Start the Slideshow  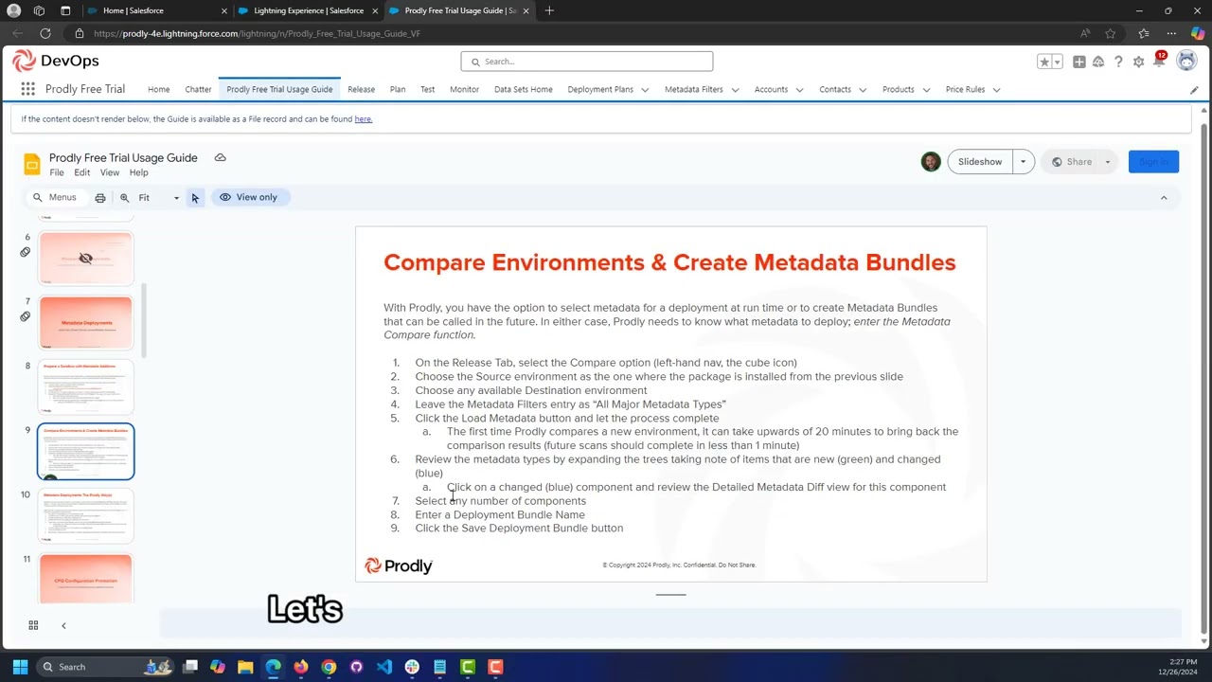[980, 162]
